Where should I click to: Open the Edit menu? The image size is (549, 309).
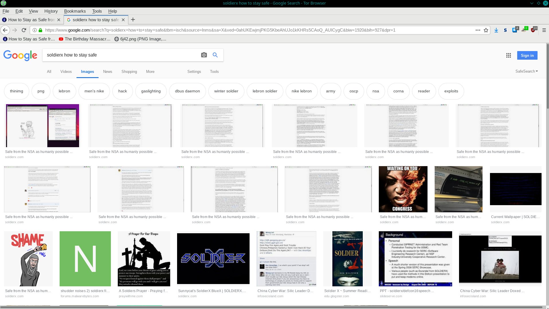point(19,11)
